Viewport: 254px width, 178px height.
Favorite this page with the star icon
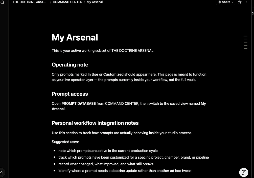(240, 2)
